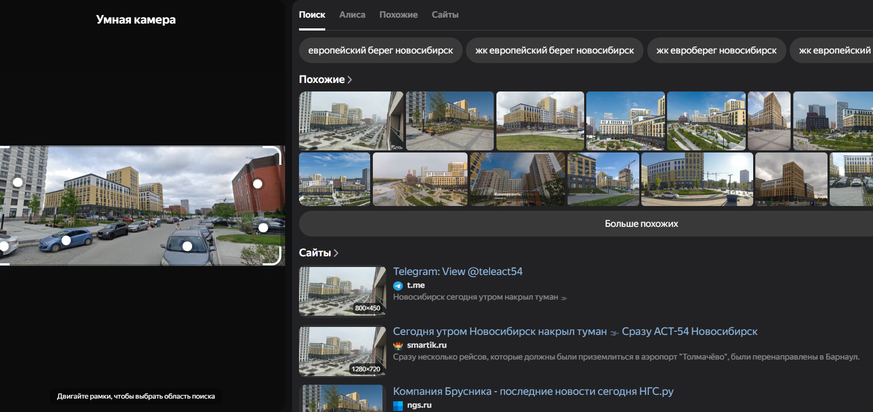
Task: Click the smartik.ru favicon icon
Action: (397, 346)
